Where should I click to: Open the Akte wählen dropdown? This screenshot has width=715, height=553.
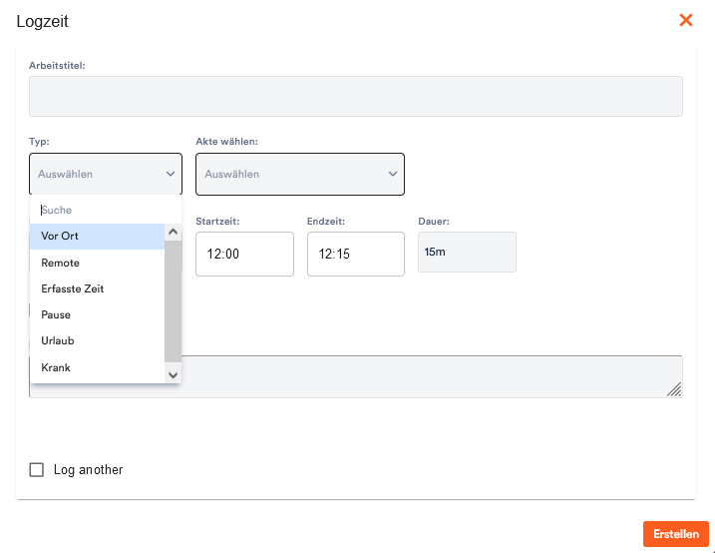[300, 174]
